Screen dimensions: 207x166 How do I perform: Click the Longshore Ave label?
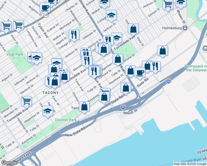(x=32, y=38)
